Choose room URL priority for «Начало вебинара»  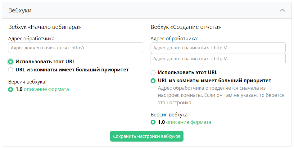(x=11, y=70)
